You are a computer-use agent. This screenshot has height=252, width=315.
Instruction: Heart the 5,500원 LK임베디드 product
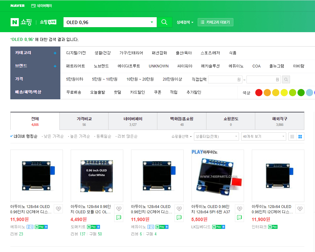(240, 209)
